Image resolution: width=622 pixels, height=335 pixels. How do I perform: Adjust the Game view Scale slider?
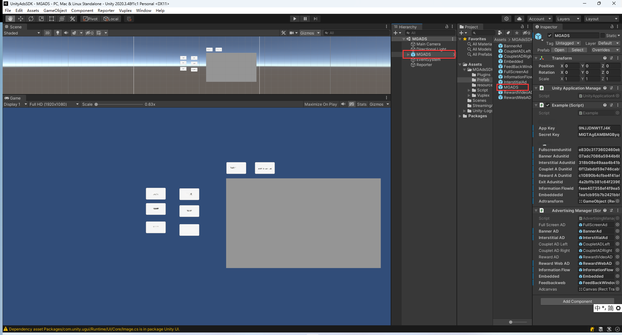pyautogui.click(x=96, y=104)
